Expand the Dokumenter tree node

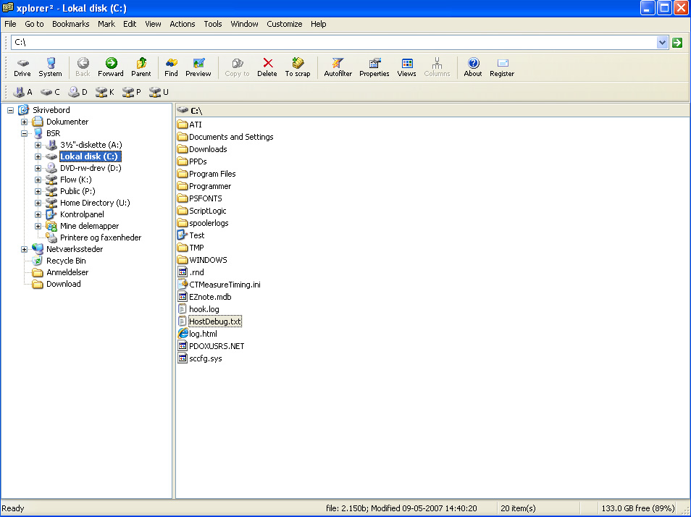[x=24, y=122]
